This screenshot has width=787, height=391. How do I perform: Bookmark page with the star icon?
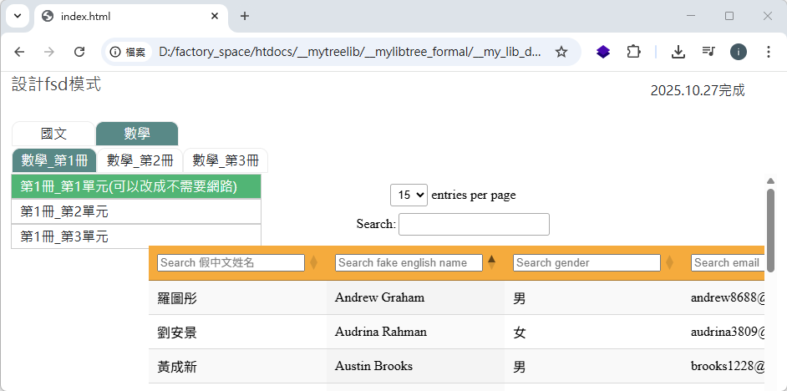[x=561, y=52]
